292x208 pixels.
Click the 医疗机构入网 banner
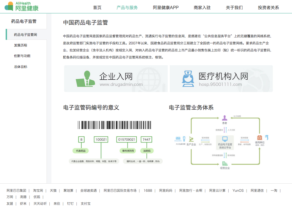[x=221, y=79]
